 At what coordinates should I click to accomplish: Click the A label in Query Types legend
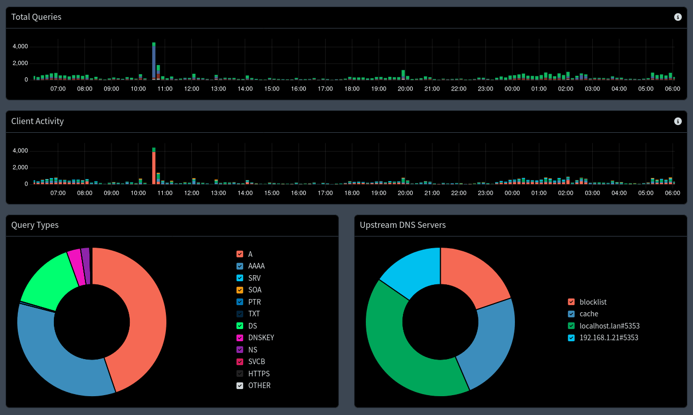[250, 254]
